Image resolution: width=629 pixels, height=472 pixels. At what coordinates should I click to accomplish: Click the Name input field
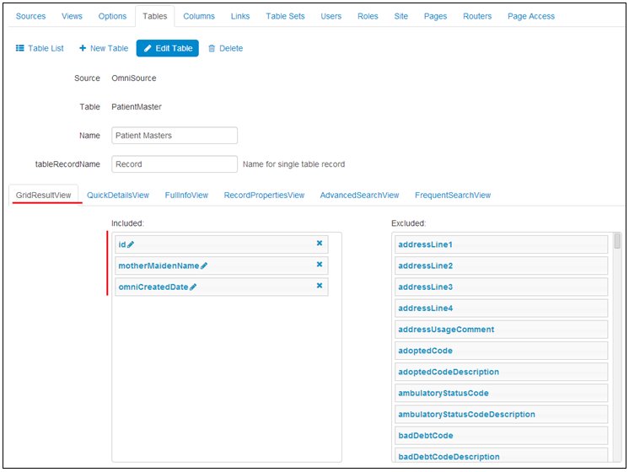pos(175,136)
